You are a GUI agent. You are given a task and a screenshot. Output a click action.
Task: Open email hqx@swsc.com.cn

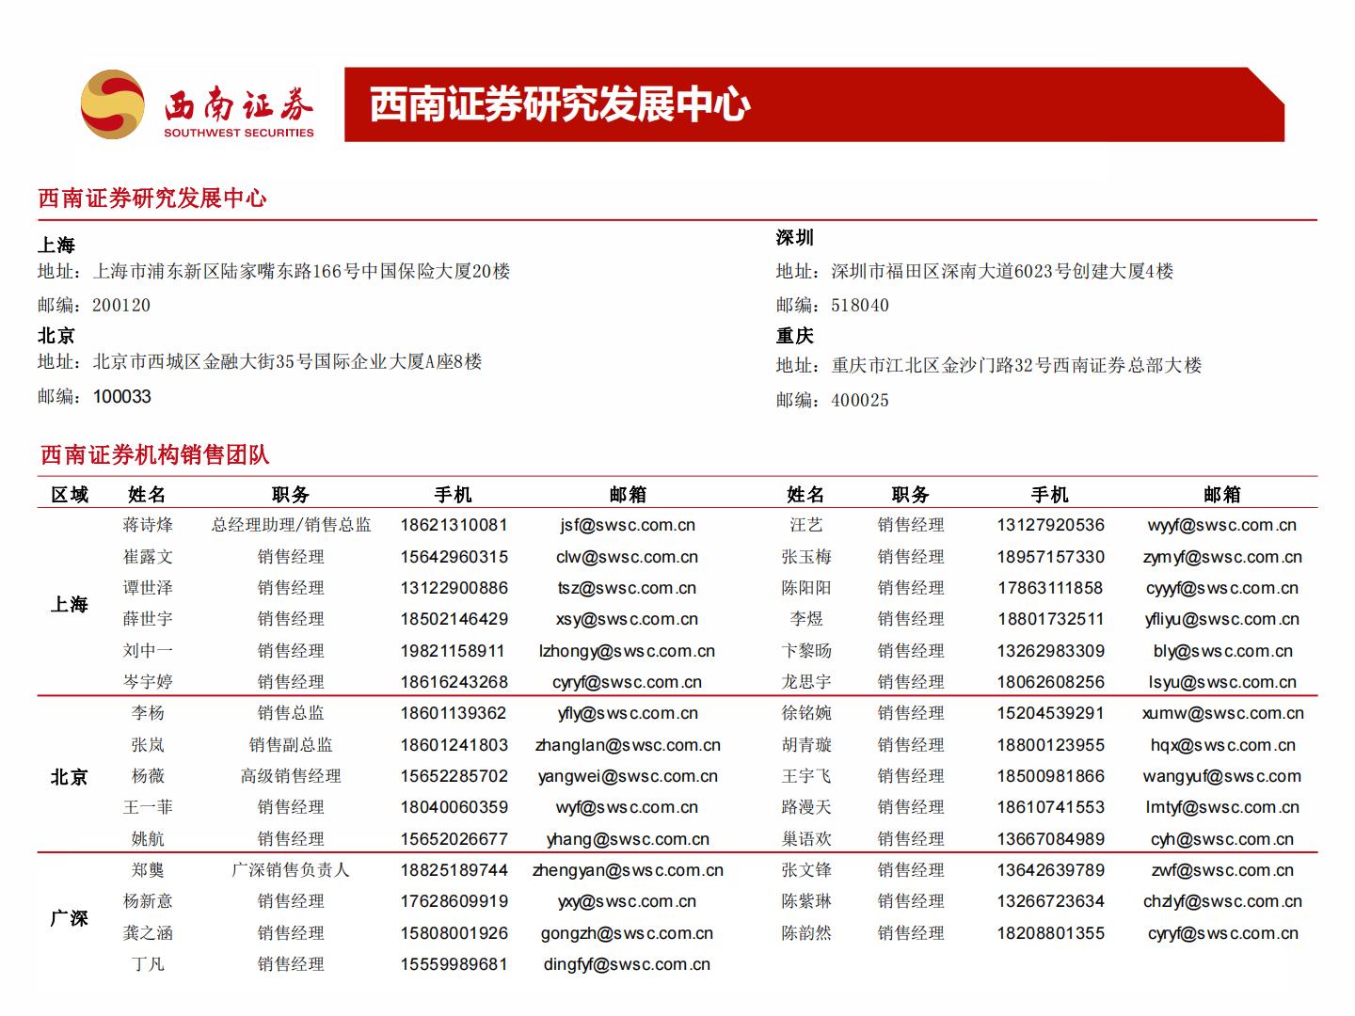point(1222,745)
